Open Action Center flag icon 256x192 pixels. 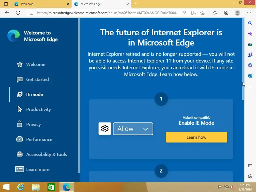pyautogui.click(x=220, y=187)
